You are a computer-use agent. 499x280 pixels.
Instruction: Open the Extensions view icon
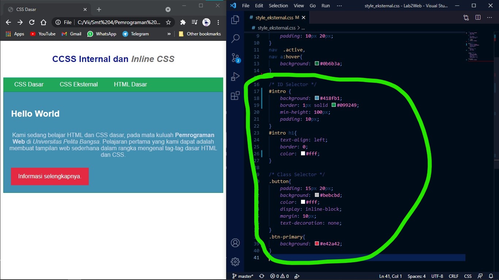pyautogui.click(x=235, y=96)
